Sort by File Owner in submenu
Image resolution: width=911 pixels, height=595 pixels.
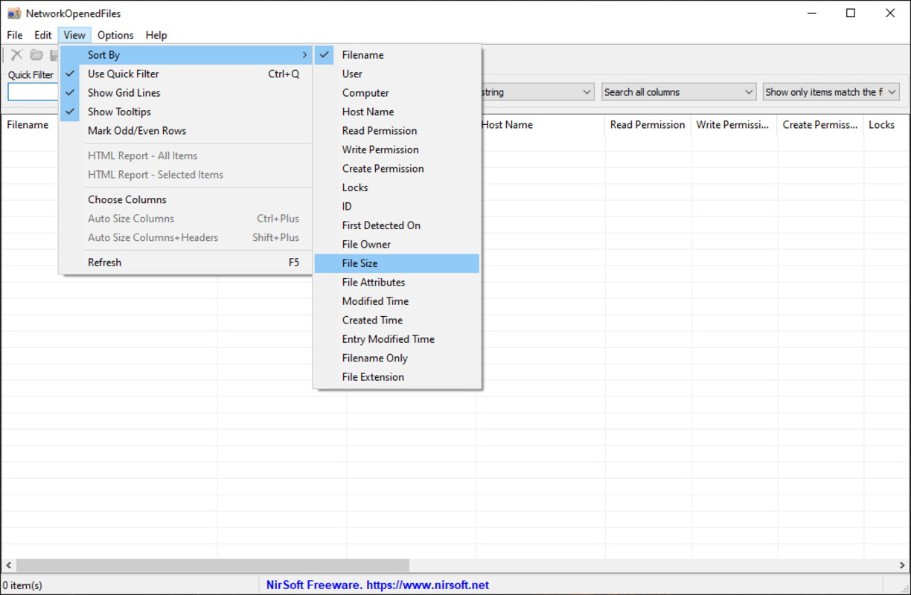[x=397, y=245]
